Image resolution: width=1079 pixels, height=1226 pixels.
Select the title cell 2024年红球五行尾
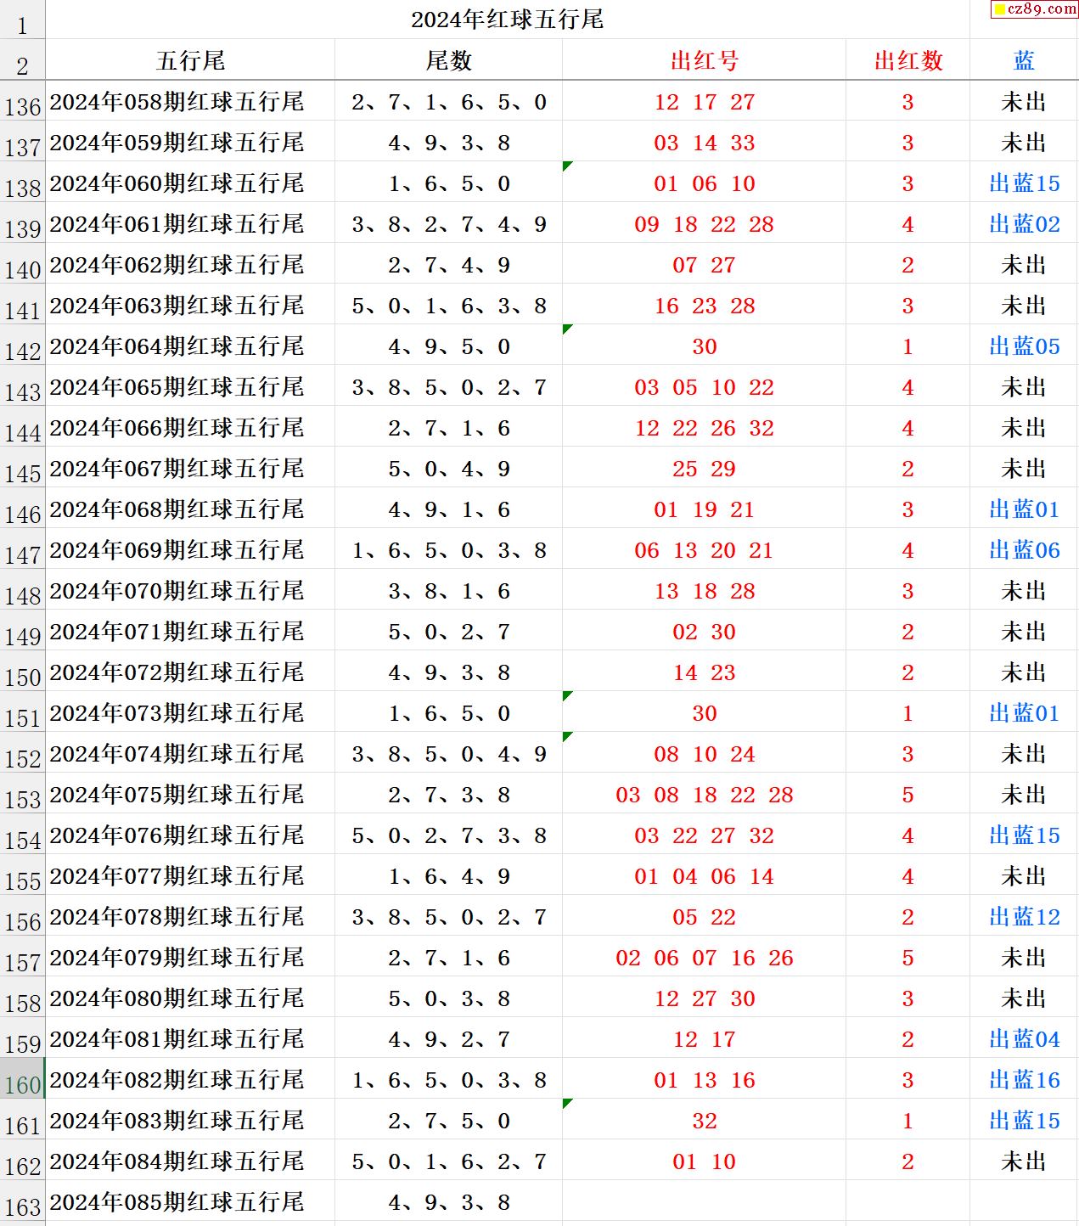[x=507, y=20]
